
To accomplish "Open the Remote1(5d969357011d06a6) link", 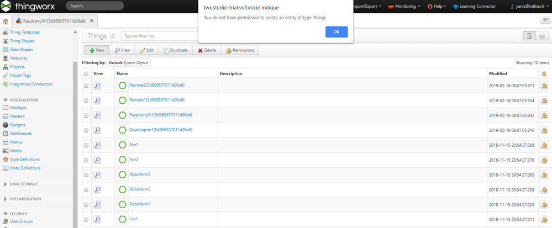I will click(157, 100).
